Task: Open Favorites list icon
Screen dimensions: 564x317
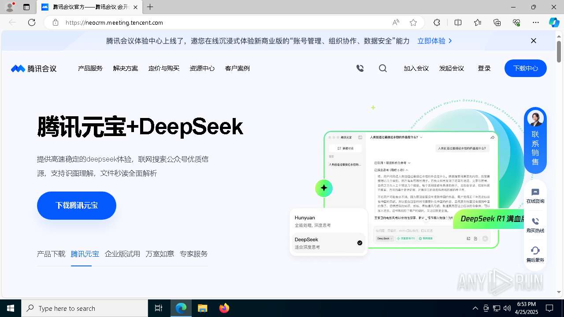Action: click(x=478, y=22)
